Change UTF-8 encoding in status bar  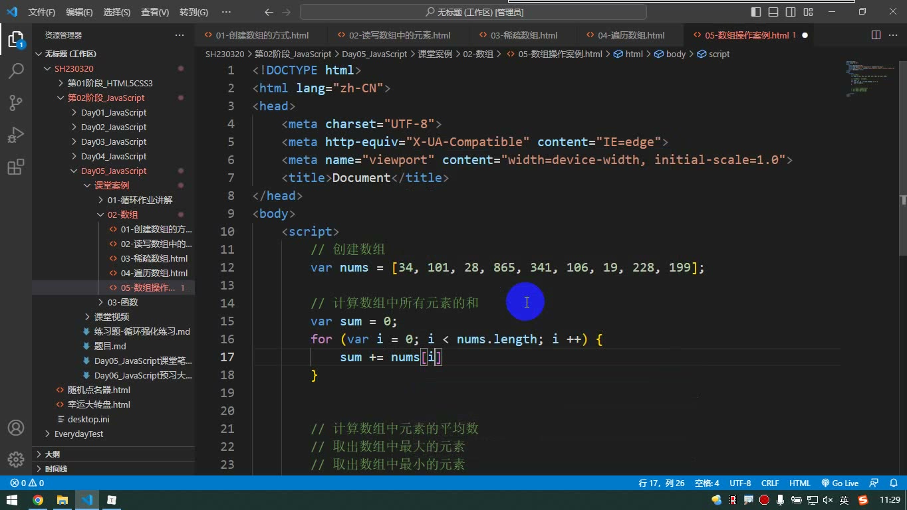pyautogui.click(x=740, y=483)
